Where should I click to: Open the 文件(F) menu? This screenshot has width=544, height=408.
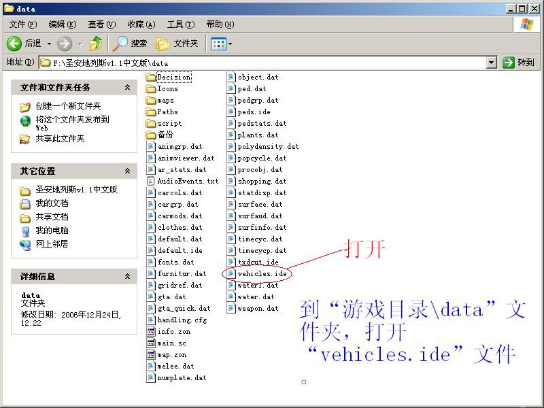pos(23,24)
